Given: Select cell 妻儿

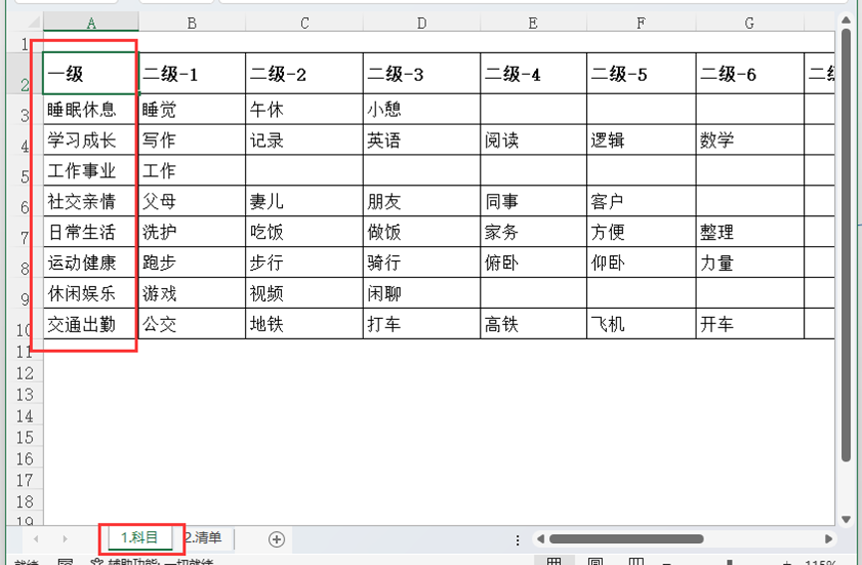Looking at the screenshot, I should tap(304, 201).
